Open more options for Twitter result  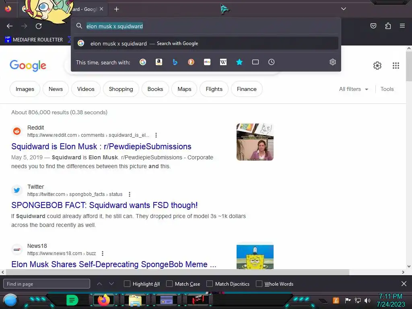click(129, 194)
